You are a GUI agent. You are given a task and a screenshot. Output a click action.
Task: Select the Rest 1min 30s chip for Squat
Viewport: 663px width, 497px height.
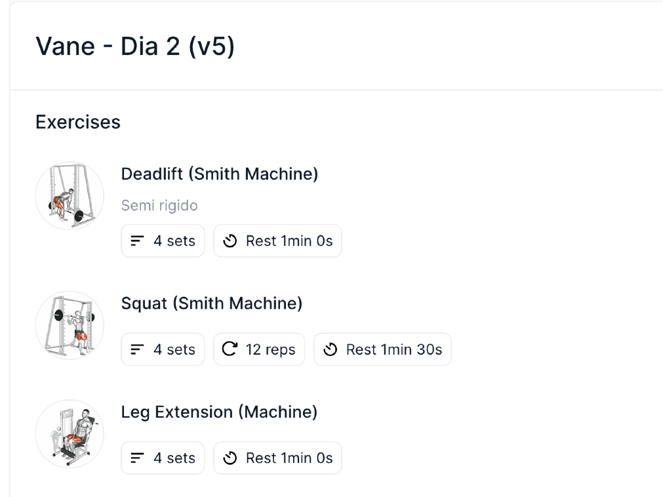383,350
